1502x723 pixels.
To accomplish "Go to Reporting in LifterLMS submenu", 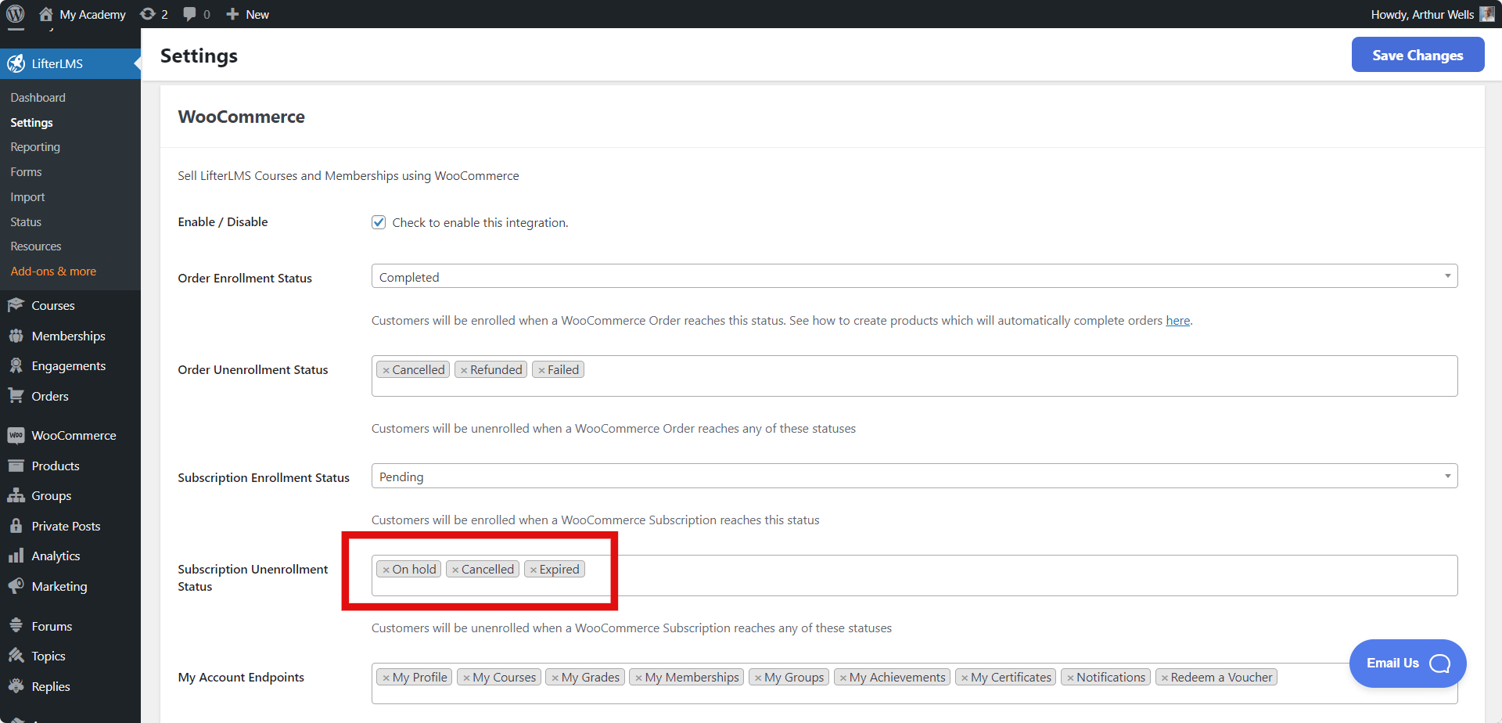I will tap(35, 147).
